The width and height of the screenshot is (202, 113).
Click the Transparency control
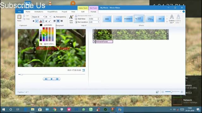coord(60,17)
